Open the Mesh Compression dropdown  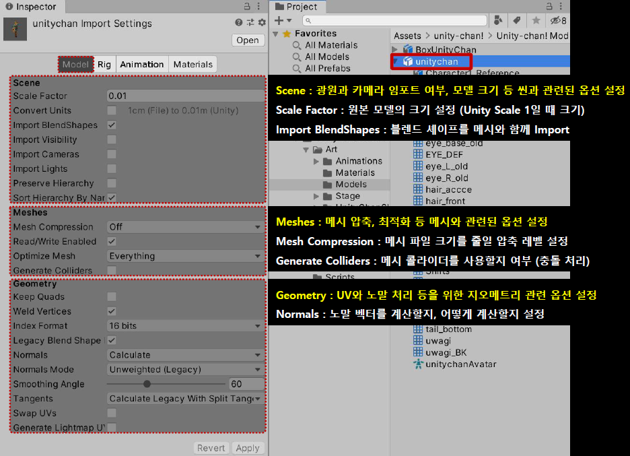tap(186, 227)
